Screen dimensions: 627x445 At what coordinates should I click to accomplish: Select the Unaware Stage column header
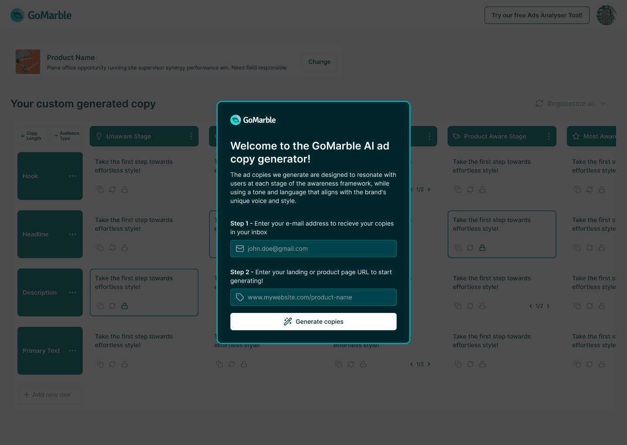coord(144,136)
